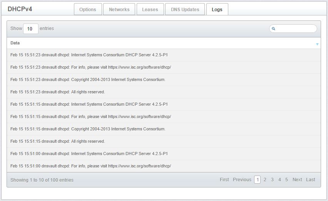
Task: Jump to the First page of logs
Action: [224, 180]
